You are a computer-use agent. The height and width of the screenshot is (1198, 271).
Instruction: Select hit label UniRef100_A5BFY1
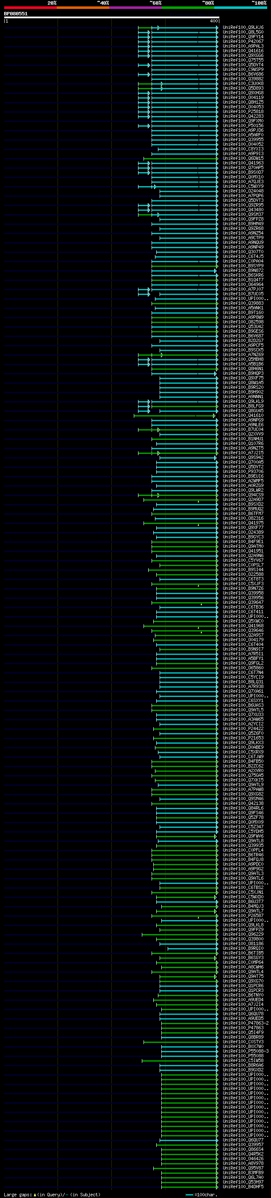243,659
